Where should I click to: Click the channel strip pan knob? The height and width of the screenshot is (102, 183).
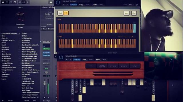tap(46, 73)
